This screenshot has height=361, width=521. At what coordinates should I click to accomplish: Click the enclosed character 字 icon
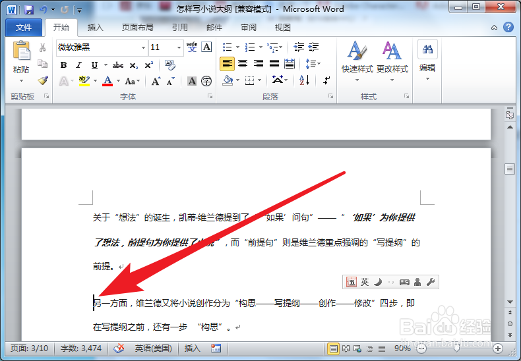point(206,80)
